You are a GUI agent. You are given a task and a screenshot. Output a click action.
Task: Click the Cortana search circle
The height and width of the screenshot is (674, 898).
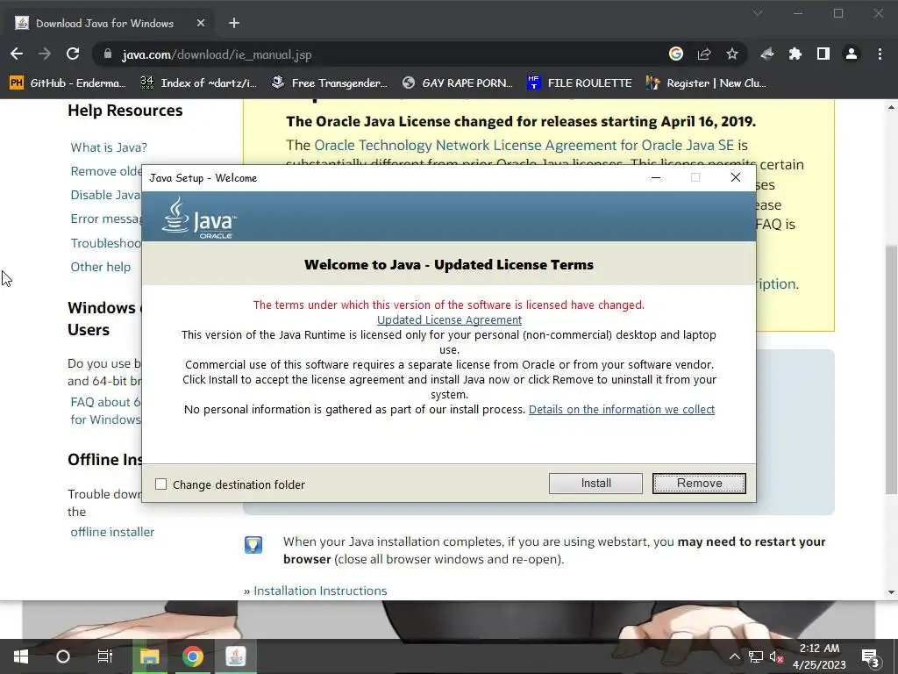point(63,656)
